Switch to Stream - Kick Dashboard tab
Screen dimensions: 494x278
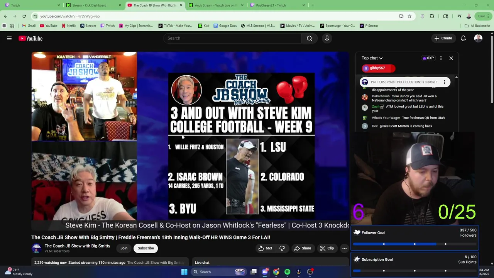click(x=93, y=5)
